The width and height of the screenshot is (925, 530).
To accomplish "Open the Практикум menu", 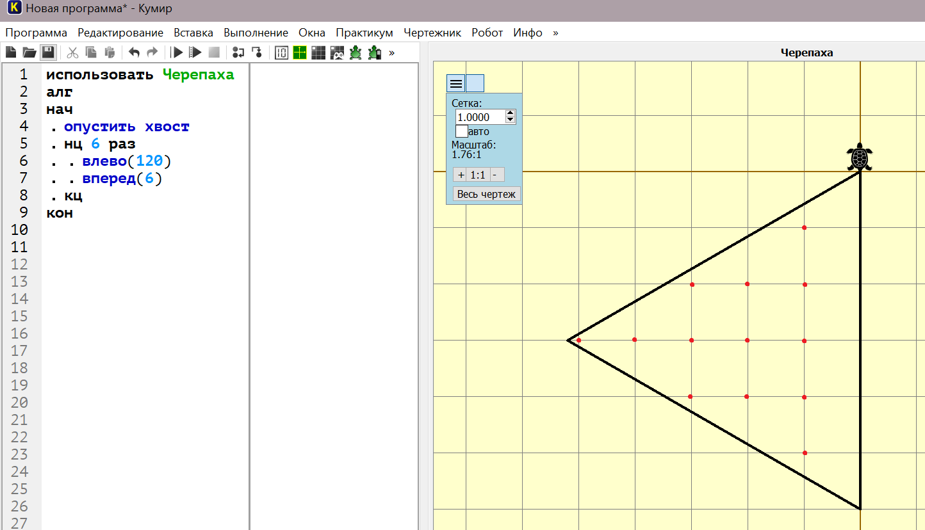I will 364,33.
